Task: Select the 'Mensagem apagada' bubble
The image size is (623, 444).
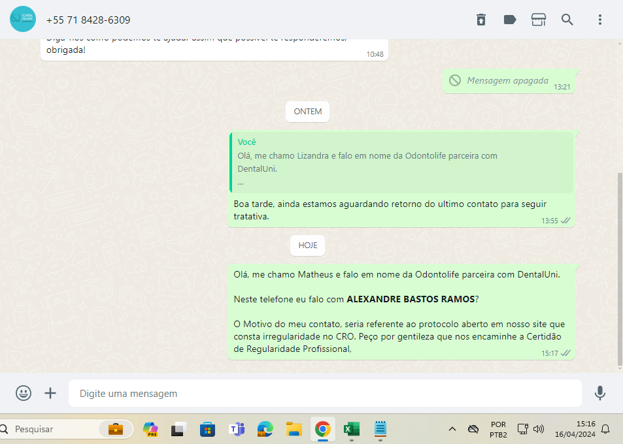Action: coord(509,81)
